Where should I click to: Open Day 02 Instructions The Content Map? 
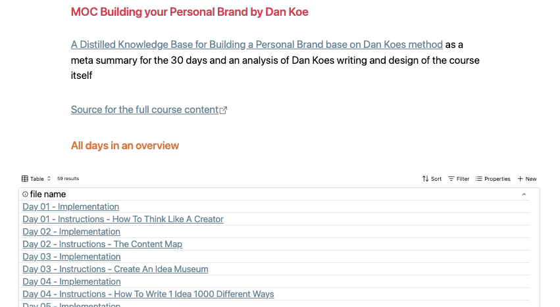pos(102,244)
